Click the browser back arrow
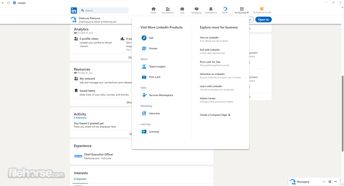 3,3
